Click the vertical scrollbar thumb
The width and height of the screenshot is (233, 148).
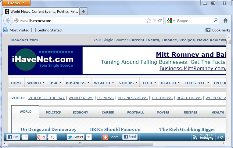pos(228,42)
